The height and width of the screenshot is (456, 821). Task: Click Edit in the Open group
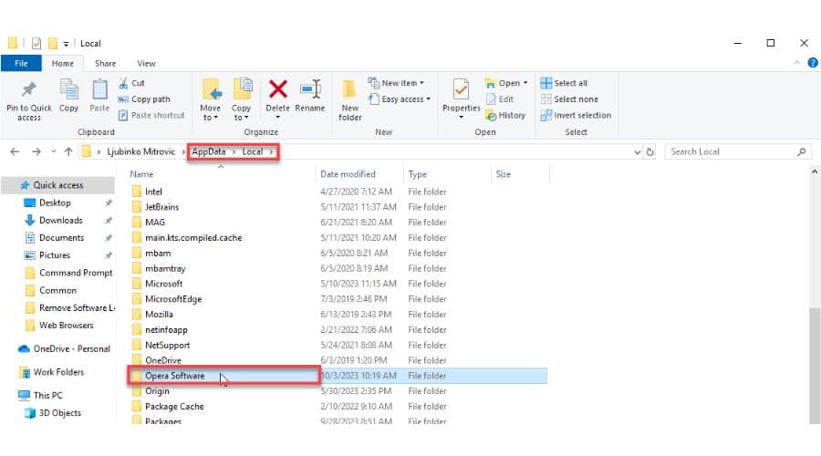500,98
